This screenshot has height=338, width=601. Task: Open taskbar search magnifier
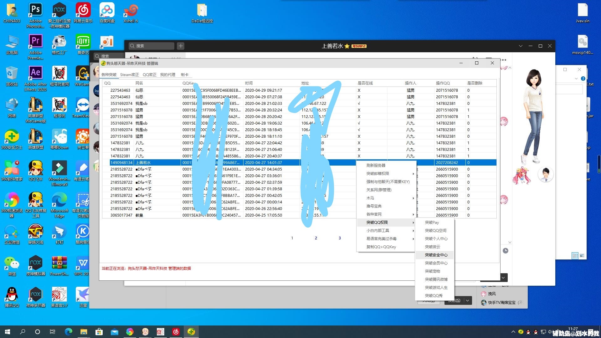pyautogui.click(x=23, y=332)
